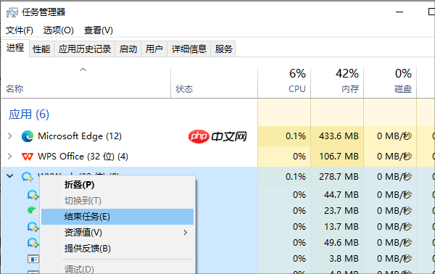Switch to the 应用历史记录 tab
Viewport: 435px width, 274px height.
click(85, 49)
